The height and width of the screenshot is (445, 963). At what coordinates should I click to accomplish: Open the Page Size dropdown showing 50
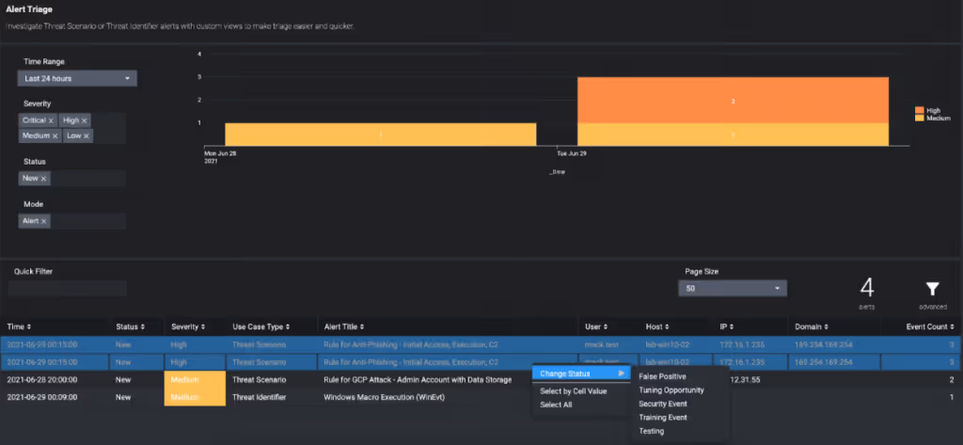point(732,288)
